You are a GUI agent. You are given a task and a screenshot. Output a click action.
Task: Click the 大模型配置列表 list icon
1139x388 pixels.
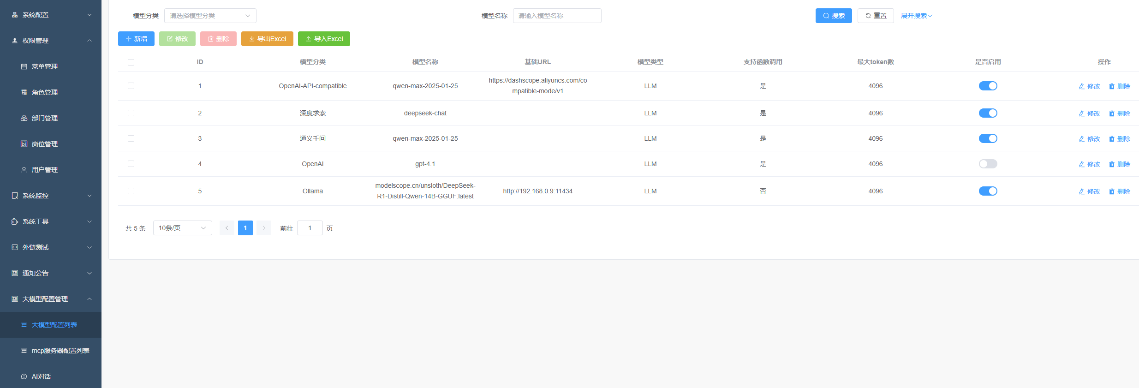click(24, 325)
